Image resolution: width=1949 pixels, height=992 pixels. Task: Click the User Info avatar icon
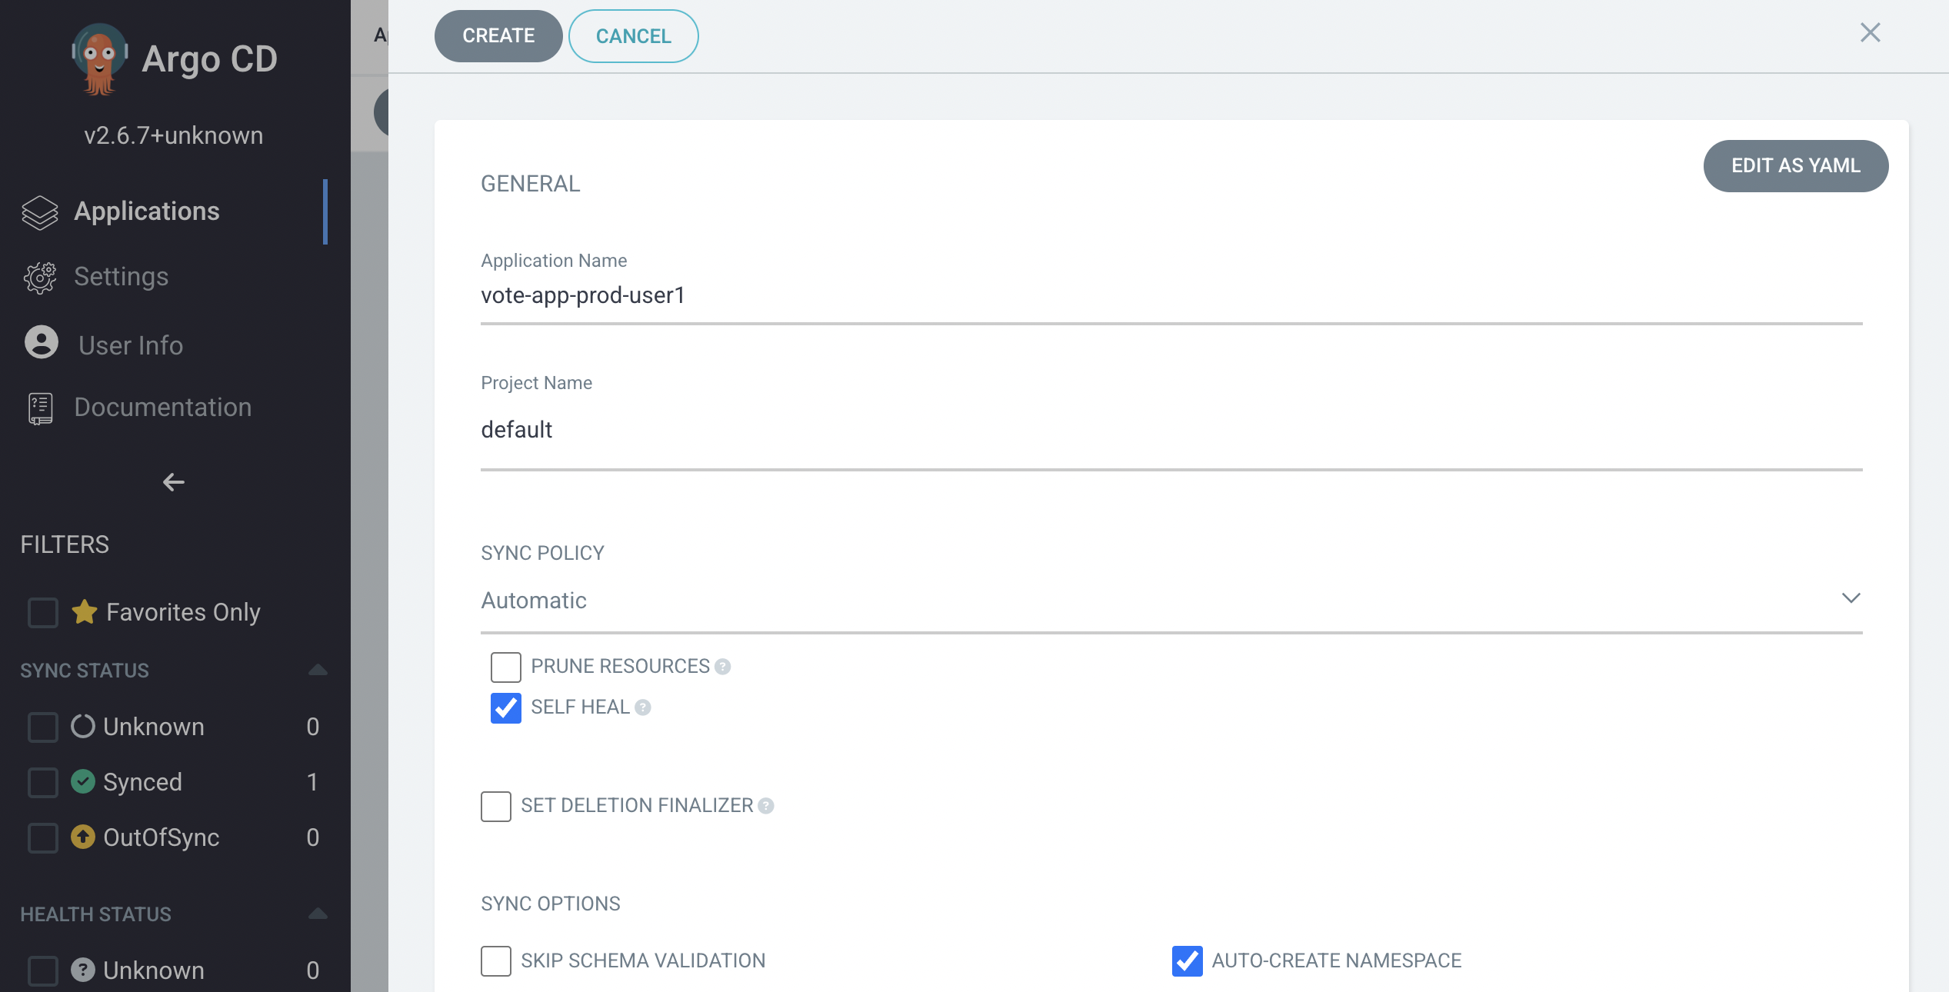[x=42, y=343]
